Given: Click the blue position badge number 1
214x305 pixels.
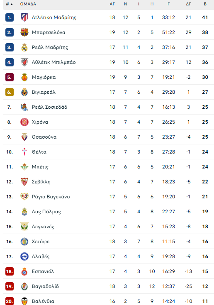Looking at the screenshot, I should [x=10, y=17].
